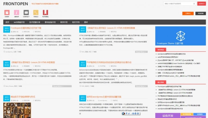Image resolution: width=208 pixels, height=118 pixels.
Task: Click the 2013 09-07 date badge
Action: (x=83, y=30)
